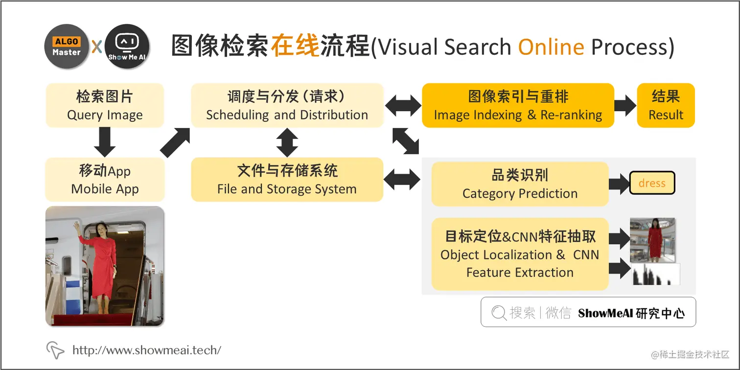The height and width of the screenshot is (370, 740).
Task: Click the arrow between Scheduling and File Storage
Action: point(287,142)
